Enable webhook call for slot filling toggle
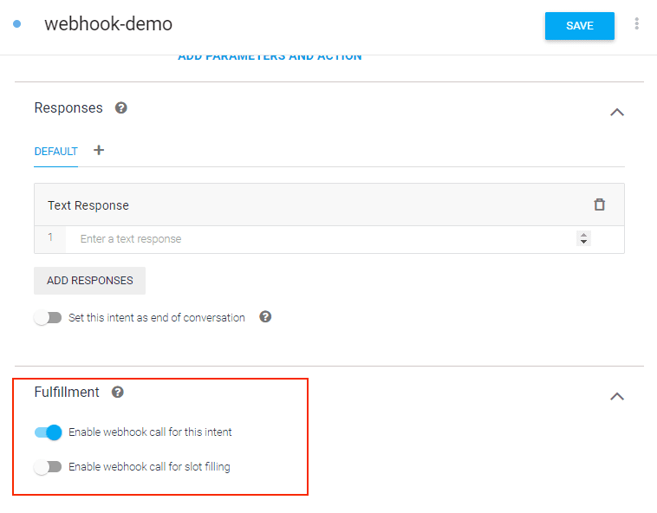Viewport: 657px width, 513px height. [x=48, y=467]
